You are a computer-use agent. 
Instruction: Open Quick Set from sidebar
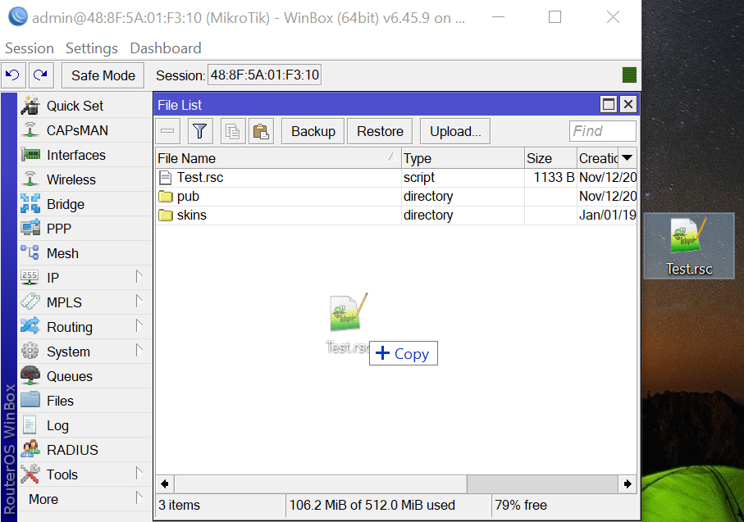pos(85,106)
